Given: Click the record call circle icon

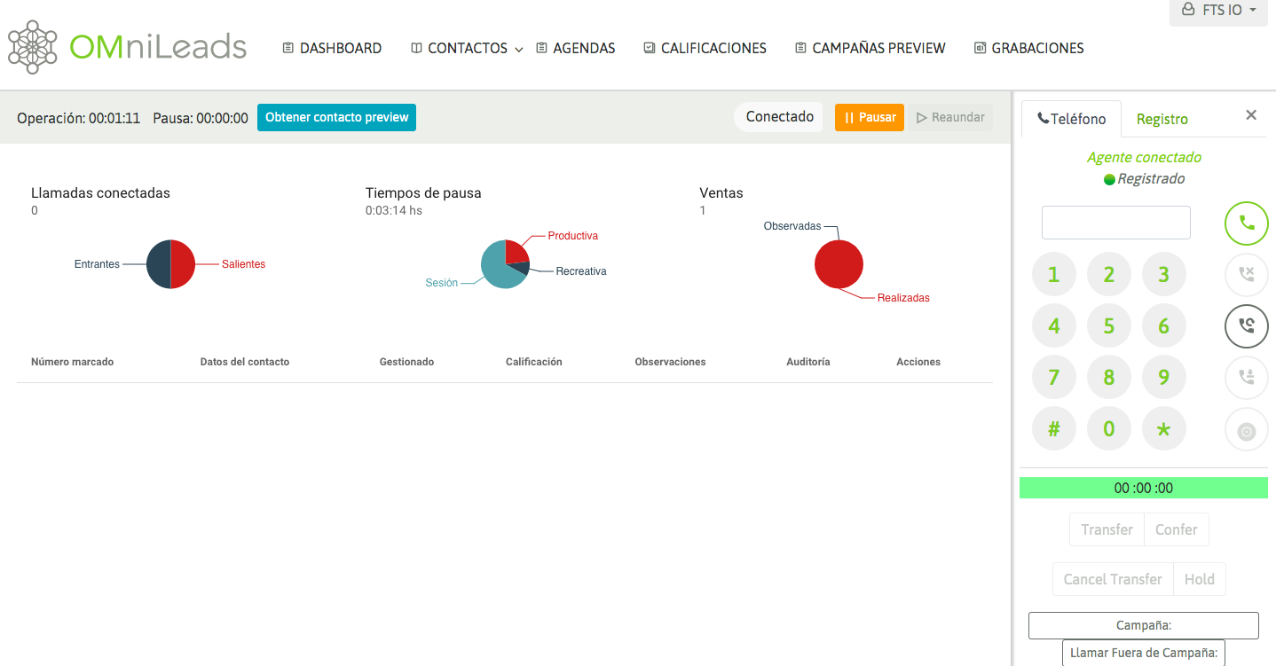Looking at the screenshot, I should coord(1247,432).
